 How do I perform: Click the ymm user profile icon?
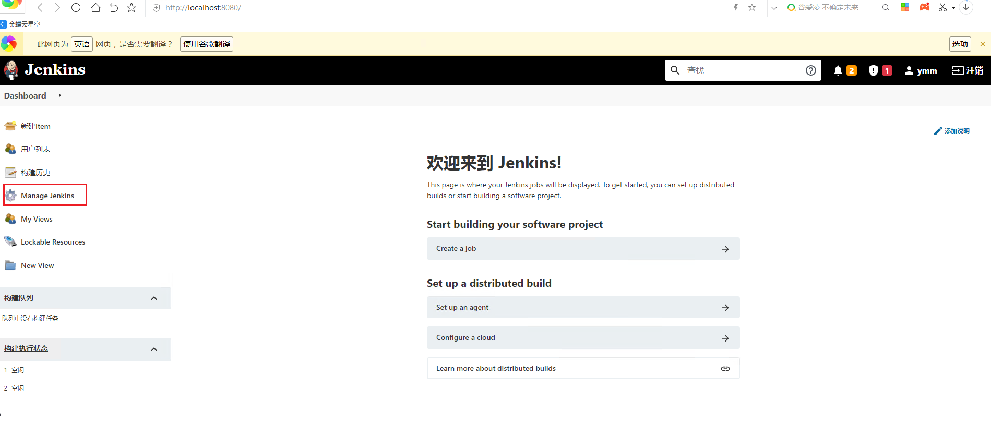click(x=909, y=70)
